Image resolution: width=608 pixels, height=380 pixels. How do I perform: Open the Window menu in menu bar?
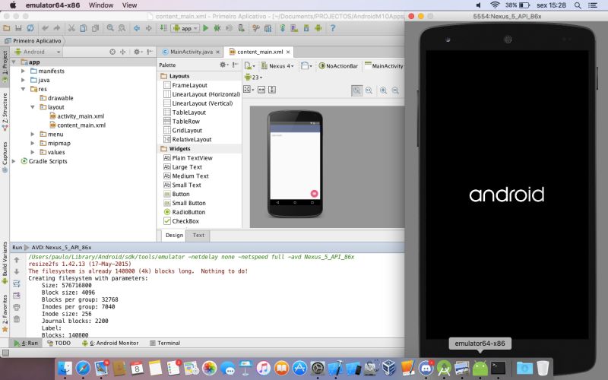click(x=101, y=5)
